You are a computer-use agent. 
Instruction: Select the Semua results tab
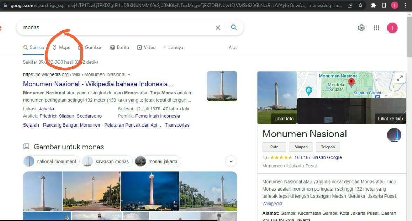click(34, 48)
